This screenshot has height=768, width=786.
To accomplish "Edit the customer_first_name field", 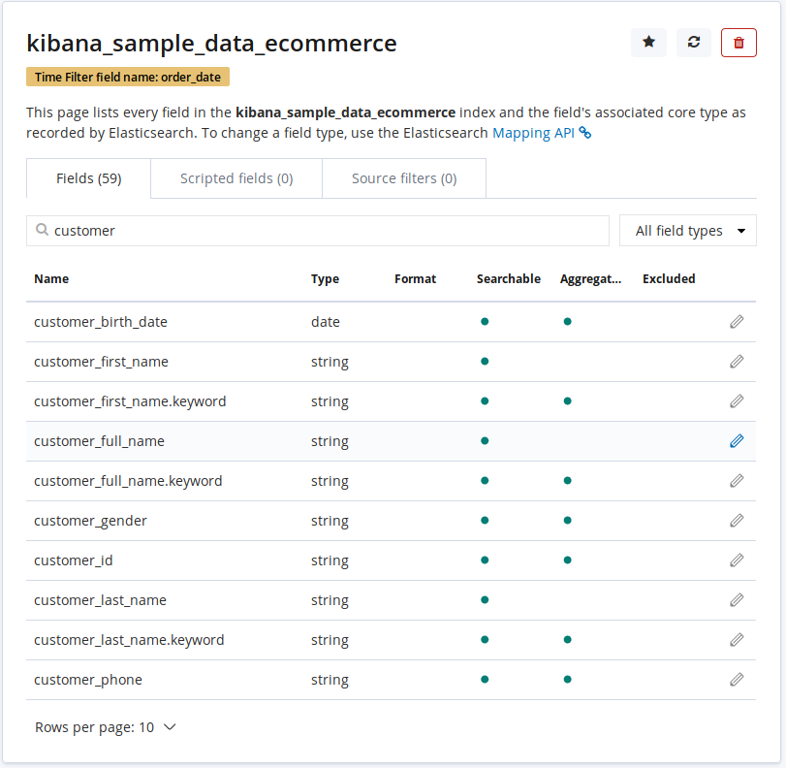I will pyautogui.click(x=737, y=361).
